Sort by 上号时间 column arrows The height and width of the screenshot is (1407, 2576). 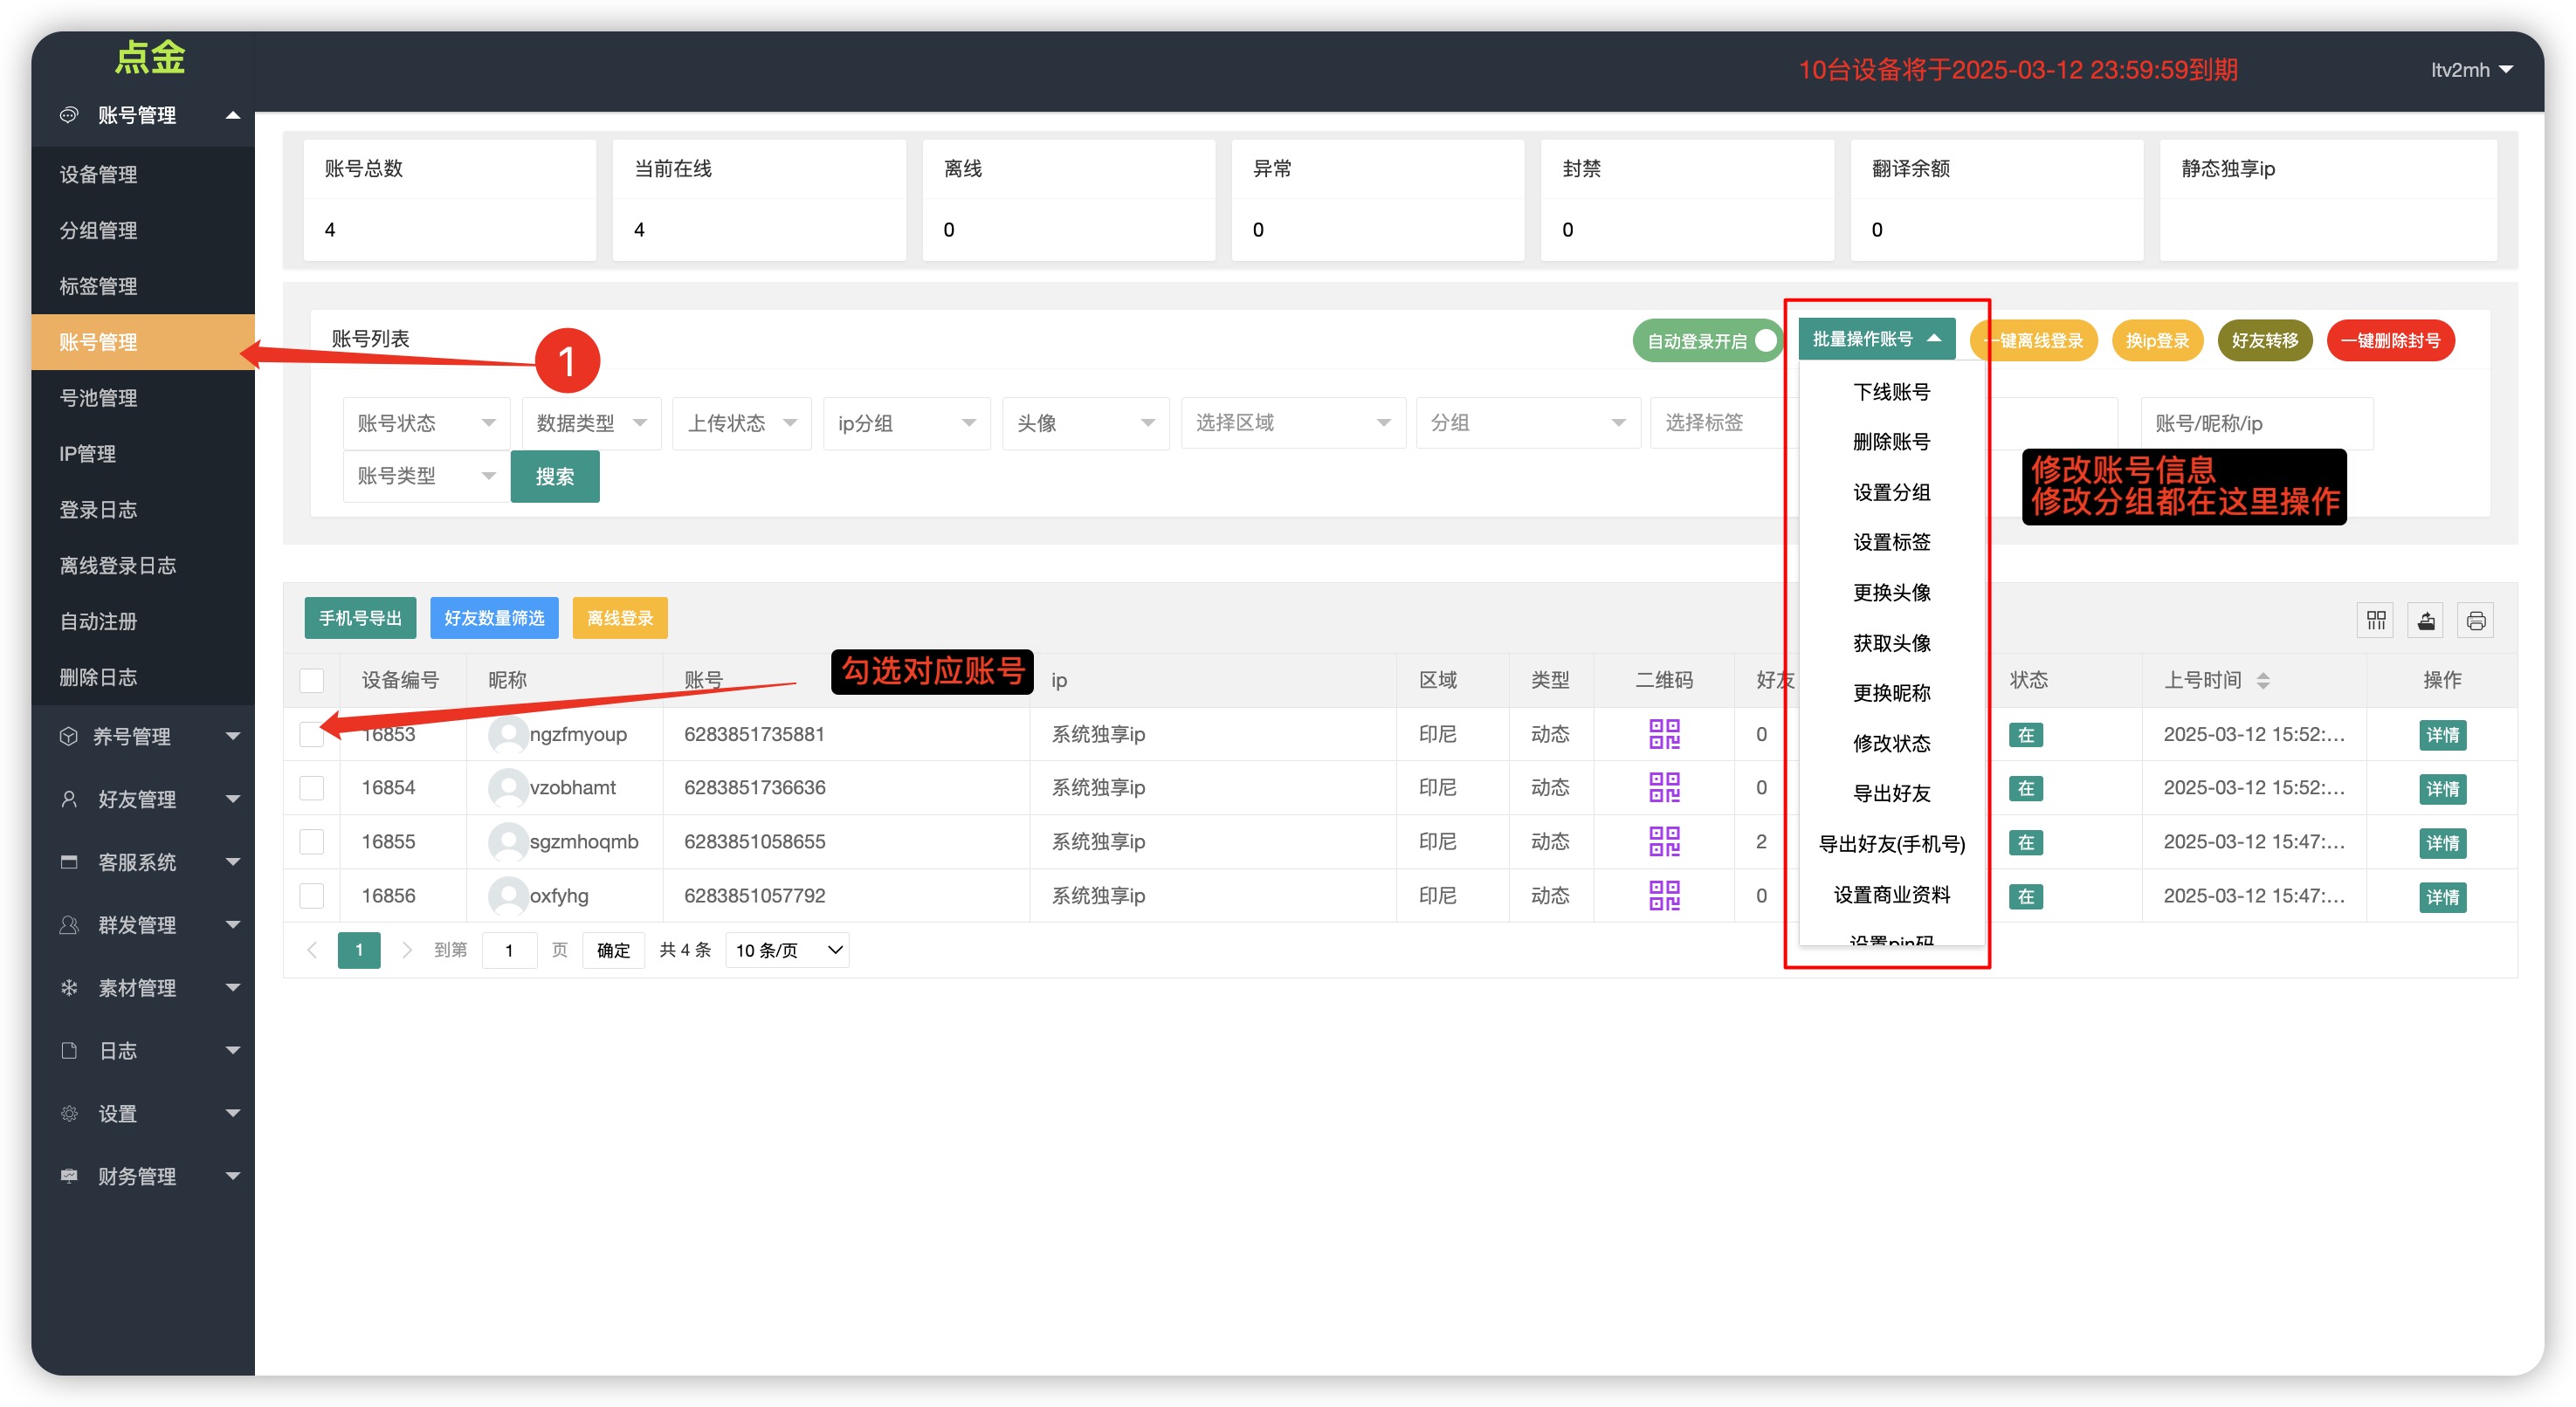pyautogui.click(x=2263, y=681)
